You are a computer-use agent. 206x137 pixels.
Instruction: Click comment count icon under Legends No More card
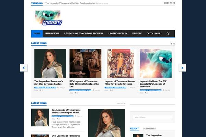pos(146,93)
